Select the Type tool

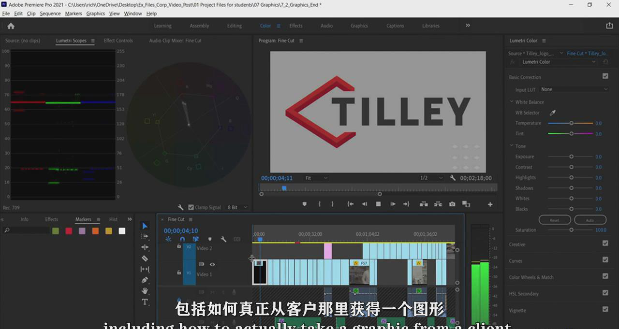point(145,302)
